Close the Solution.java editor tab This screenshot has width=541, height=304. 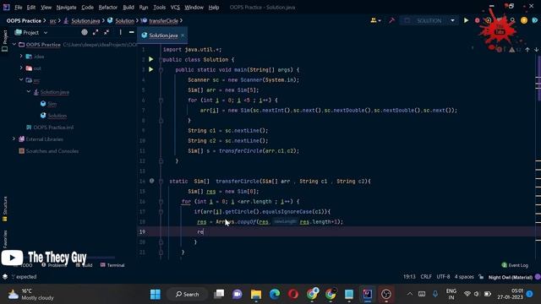click(183, 35)
